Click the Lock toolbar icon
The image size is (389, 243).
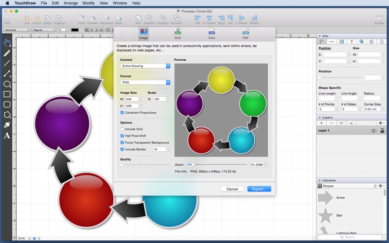pyautogui.click(x=27, y=18)
